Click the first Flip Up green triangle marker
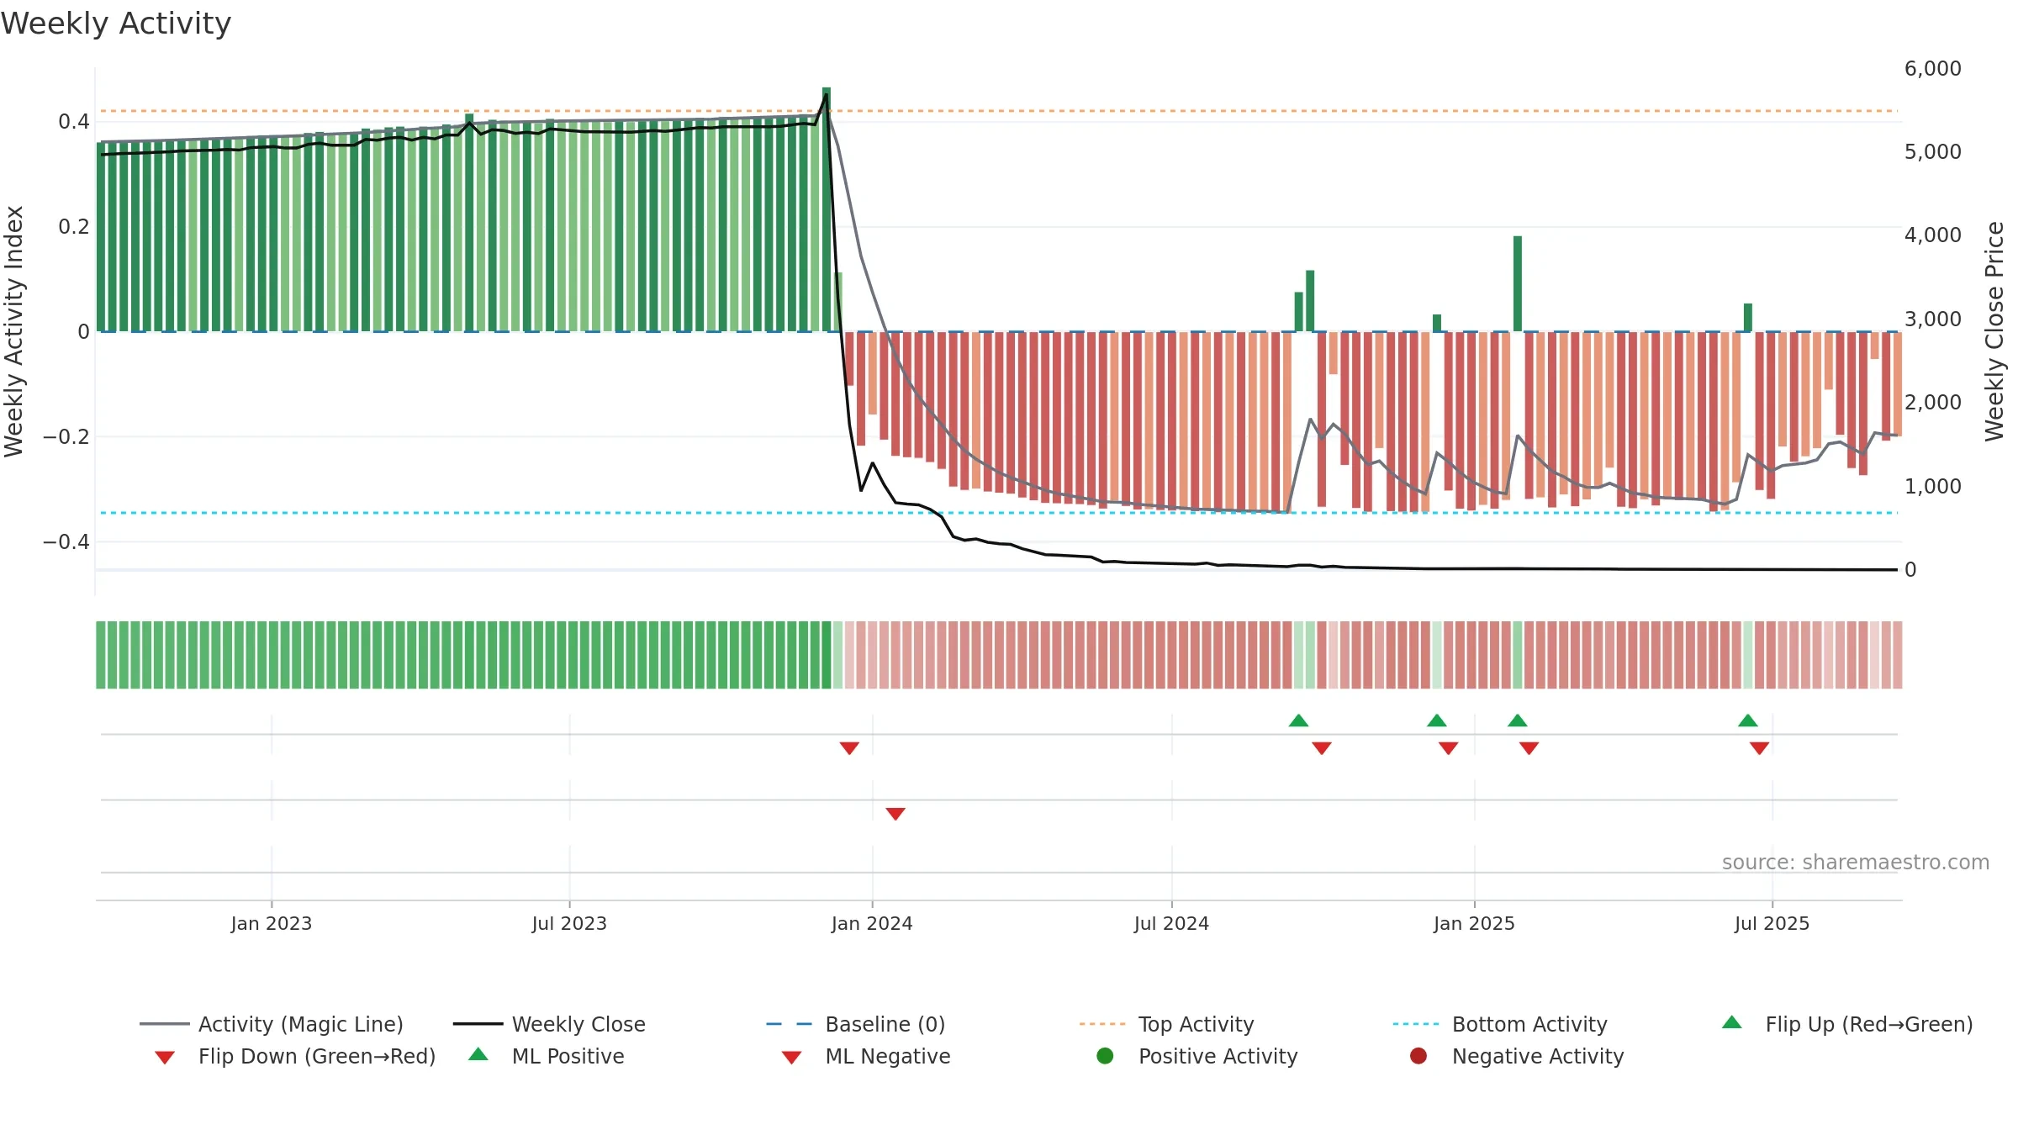2018x1135 pixels. 1298,721
